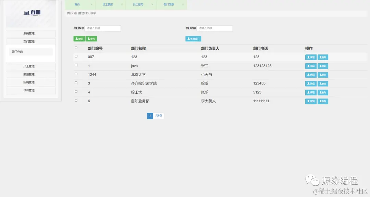
Task: Toggle the select-all checkbox in the table header
Action: 76,48
